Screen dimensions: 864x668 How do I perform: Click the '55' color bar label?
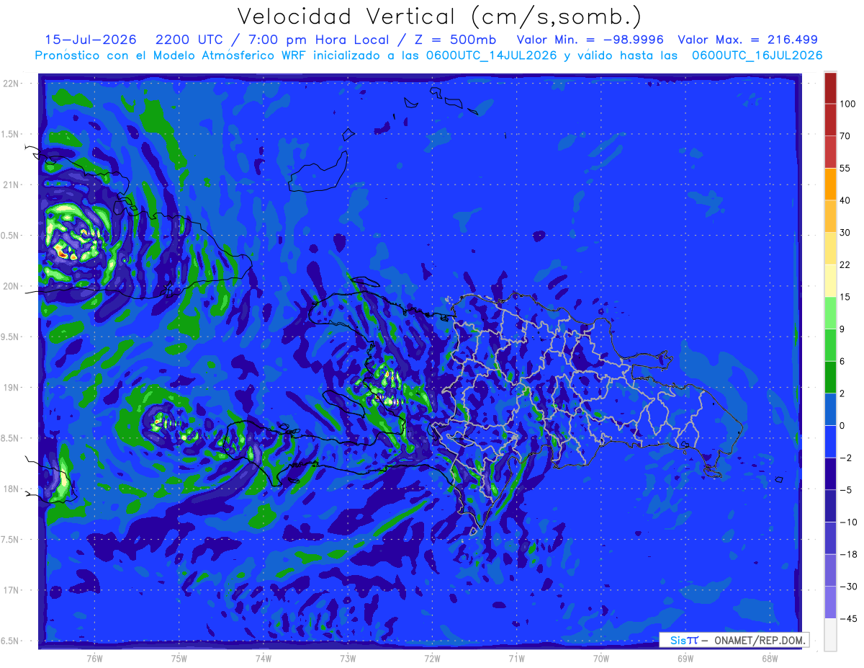(x=845, y=168)
